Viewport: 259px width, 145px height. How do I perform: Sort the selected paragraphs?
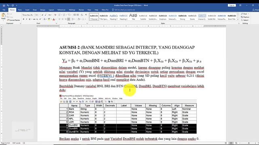point(82,15)
